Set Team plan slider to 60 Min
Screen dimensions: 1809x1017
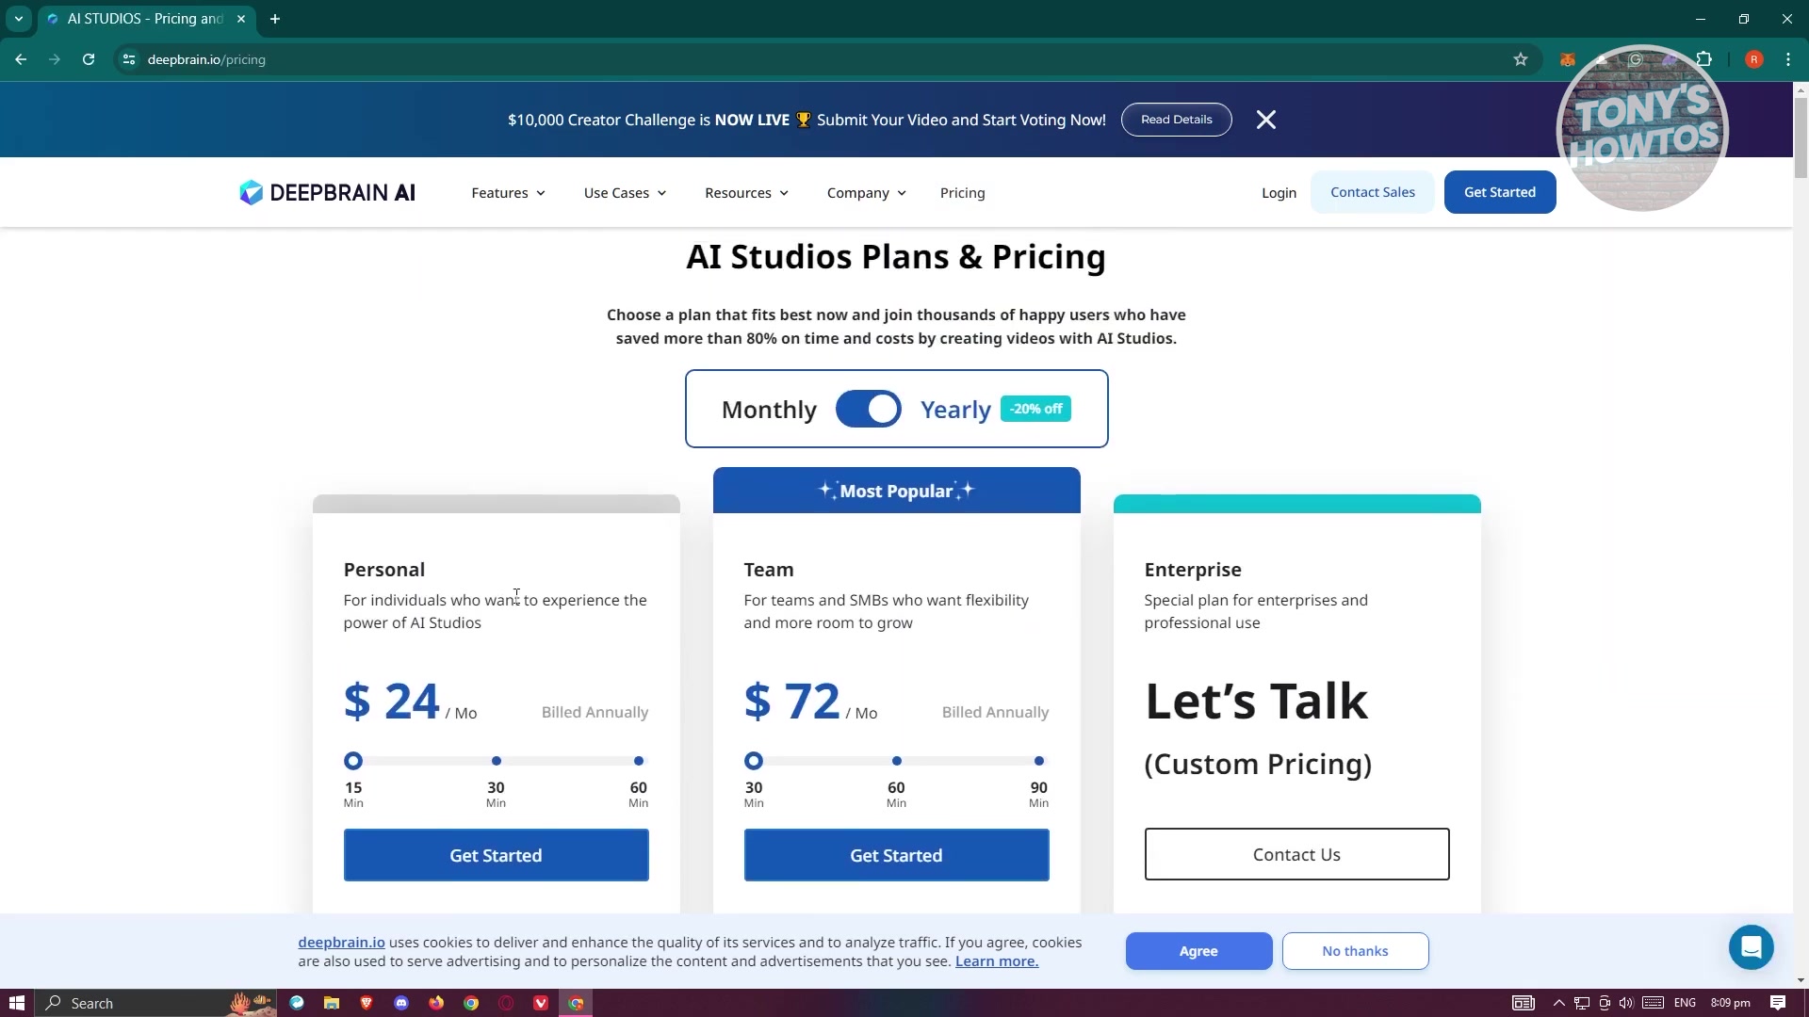click(896, 761)
